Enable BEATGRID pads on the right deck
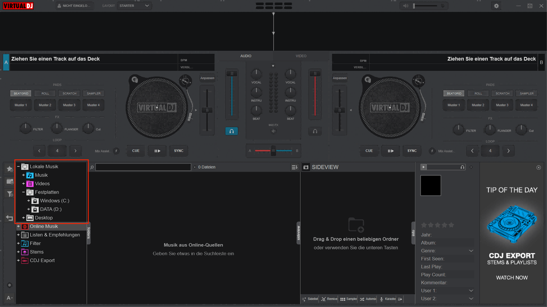This screenshot has height=307, width=547. [454, 93]
